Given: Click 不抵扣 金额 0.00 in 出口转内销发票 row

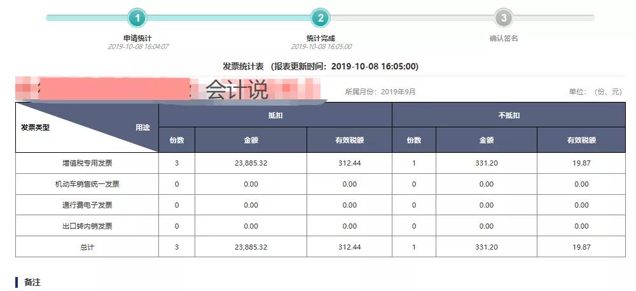Looking at the screenshot, I should tap(487, 226).
